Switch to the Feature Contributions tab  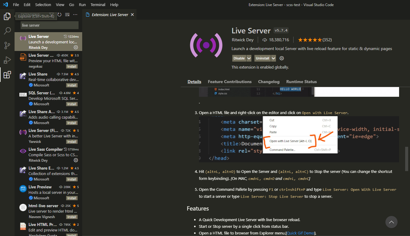230,82
